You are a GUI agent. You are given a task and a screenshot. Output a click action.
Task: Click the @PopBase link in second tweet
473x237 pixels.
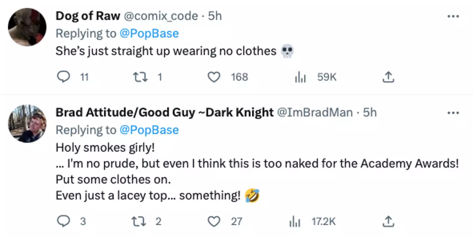click(149, 130)
